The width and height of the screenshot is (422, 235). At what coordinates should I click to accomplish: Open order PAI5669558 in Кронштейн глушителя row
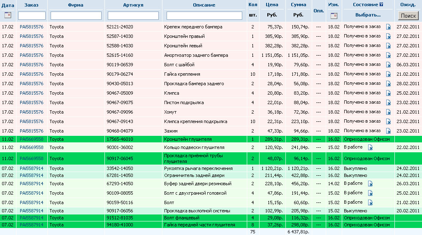click(x=31, y=139)
